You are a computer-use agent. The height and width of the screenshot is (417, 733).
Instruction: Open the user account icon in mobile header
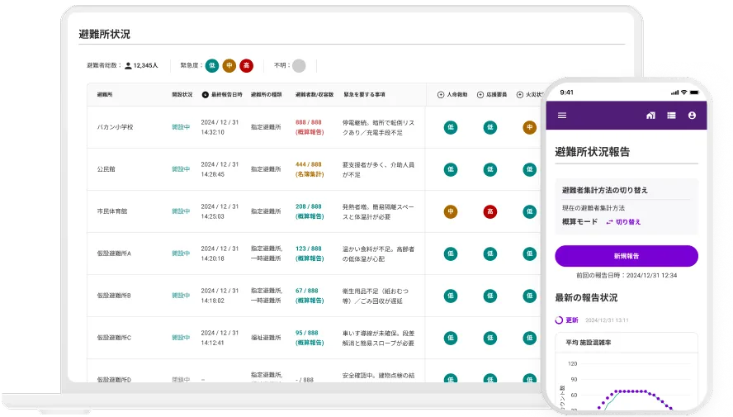coord(692,116)
